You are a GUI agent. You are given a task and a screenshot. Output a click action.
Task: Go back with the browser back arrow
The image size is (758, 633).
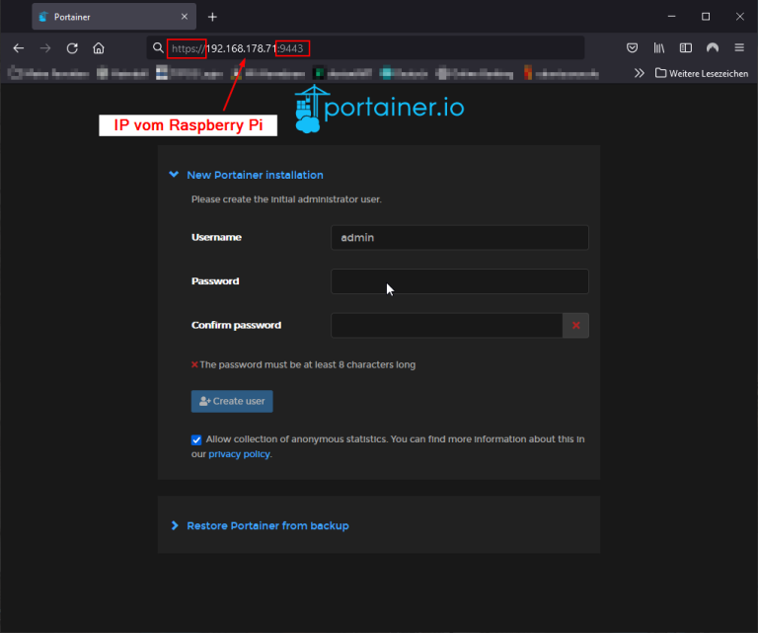pyautogui.click(x=19, y=48)
